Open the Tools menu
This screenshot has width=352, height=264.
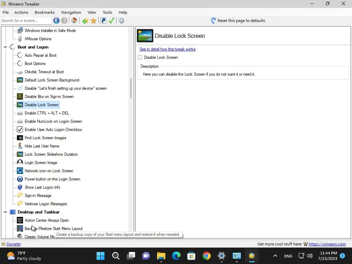pyautogui.click(x=107, y=12)
